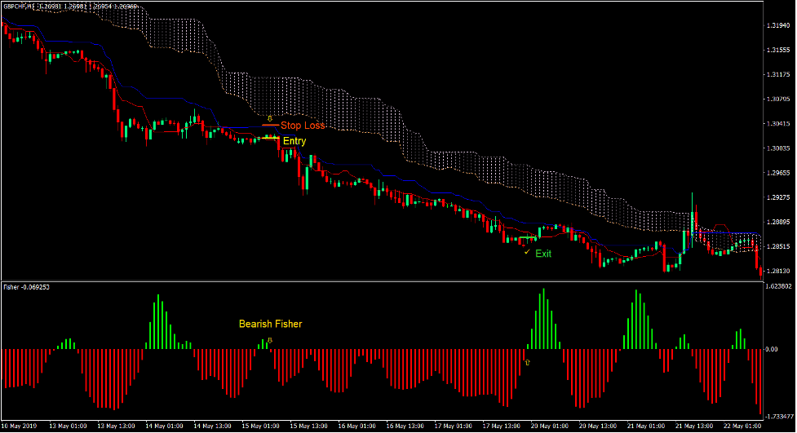This screenshot has height=433, width=797.
Task: Click '22 May 01:00' on time axis
Action: (742, 426)
